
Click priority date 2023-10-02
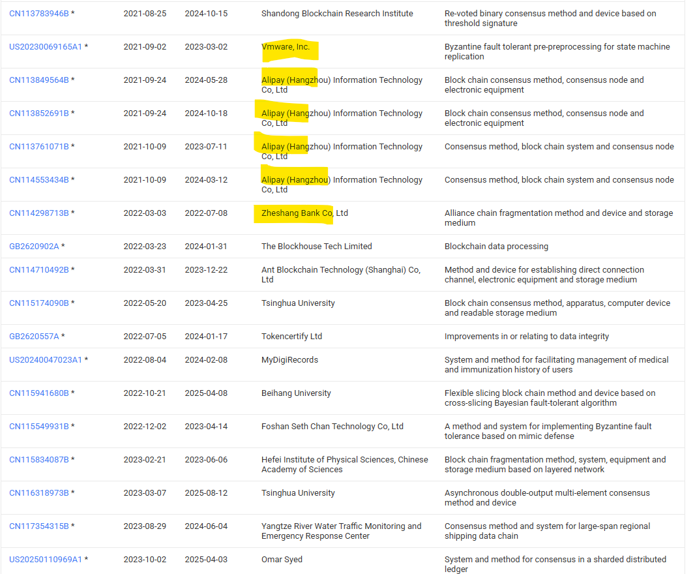(x=145, y=560)
